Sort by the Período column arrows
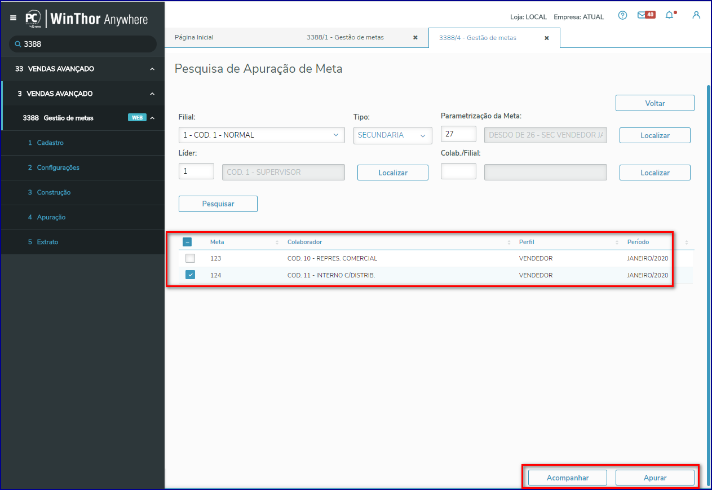 click(x=686, y=242)
